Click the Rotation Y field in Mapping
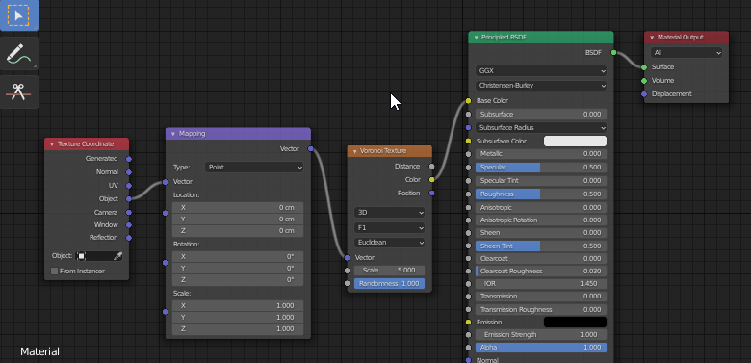 click(x=238, y=269)
